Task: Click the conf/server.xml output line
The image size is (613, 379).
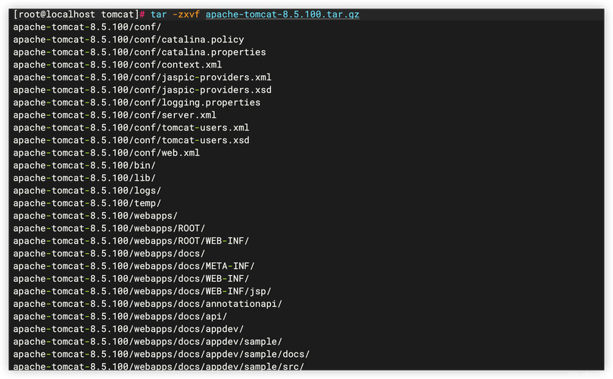Action: tap(115, 115)
